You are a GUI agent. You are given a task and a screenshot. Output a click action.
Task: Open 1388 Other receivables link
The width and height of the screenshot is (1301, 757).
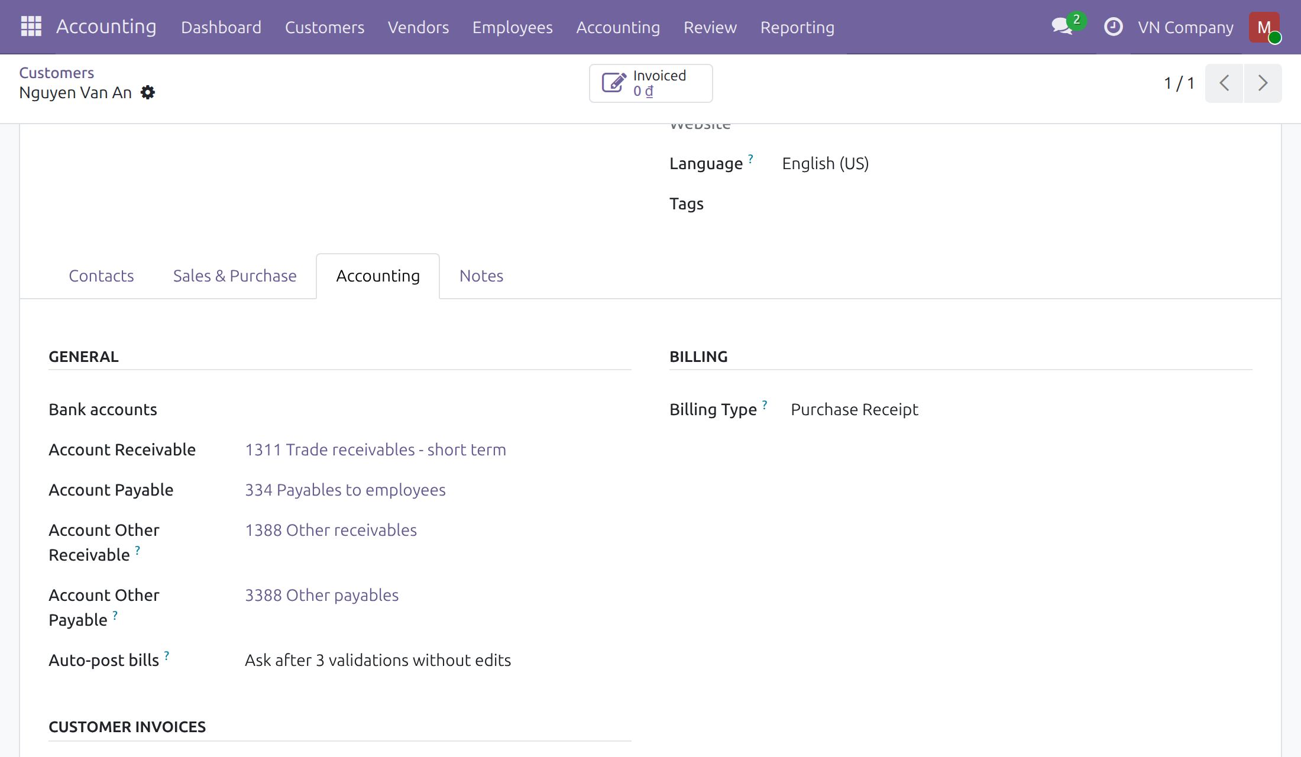pos(331,530)
